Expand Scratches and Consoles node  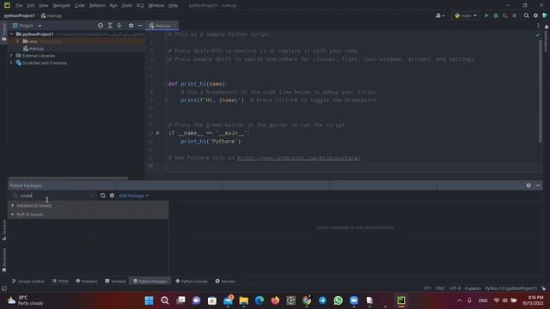pyautogui.click(x=11, y=63)
